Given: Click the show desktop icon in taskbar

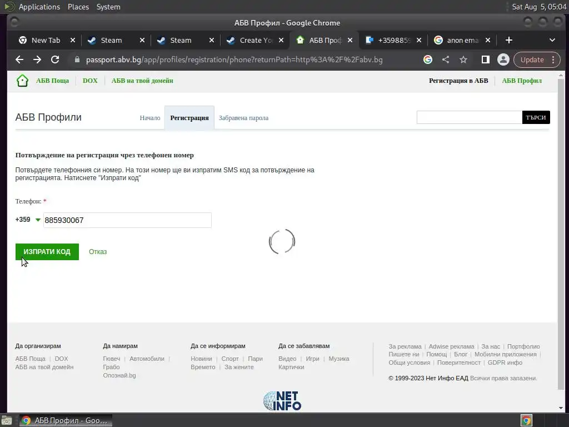Looking at the screenshot, I should click(x=7, y=420).
